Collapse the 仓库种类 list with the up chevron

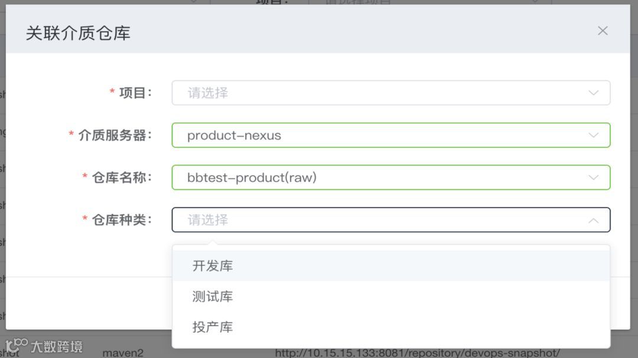[593, 220]
